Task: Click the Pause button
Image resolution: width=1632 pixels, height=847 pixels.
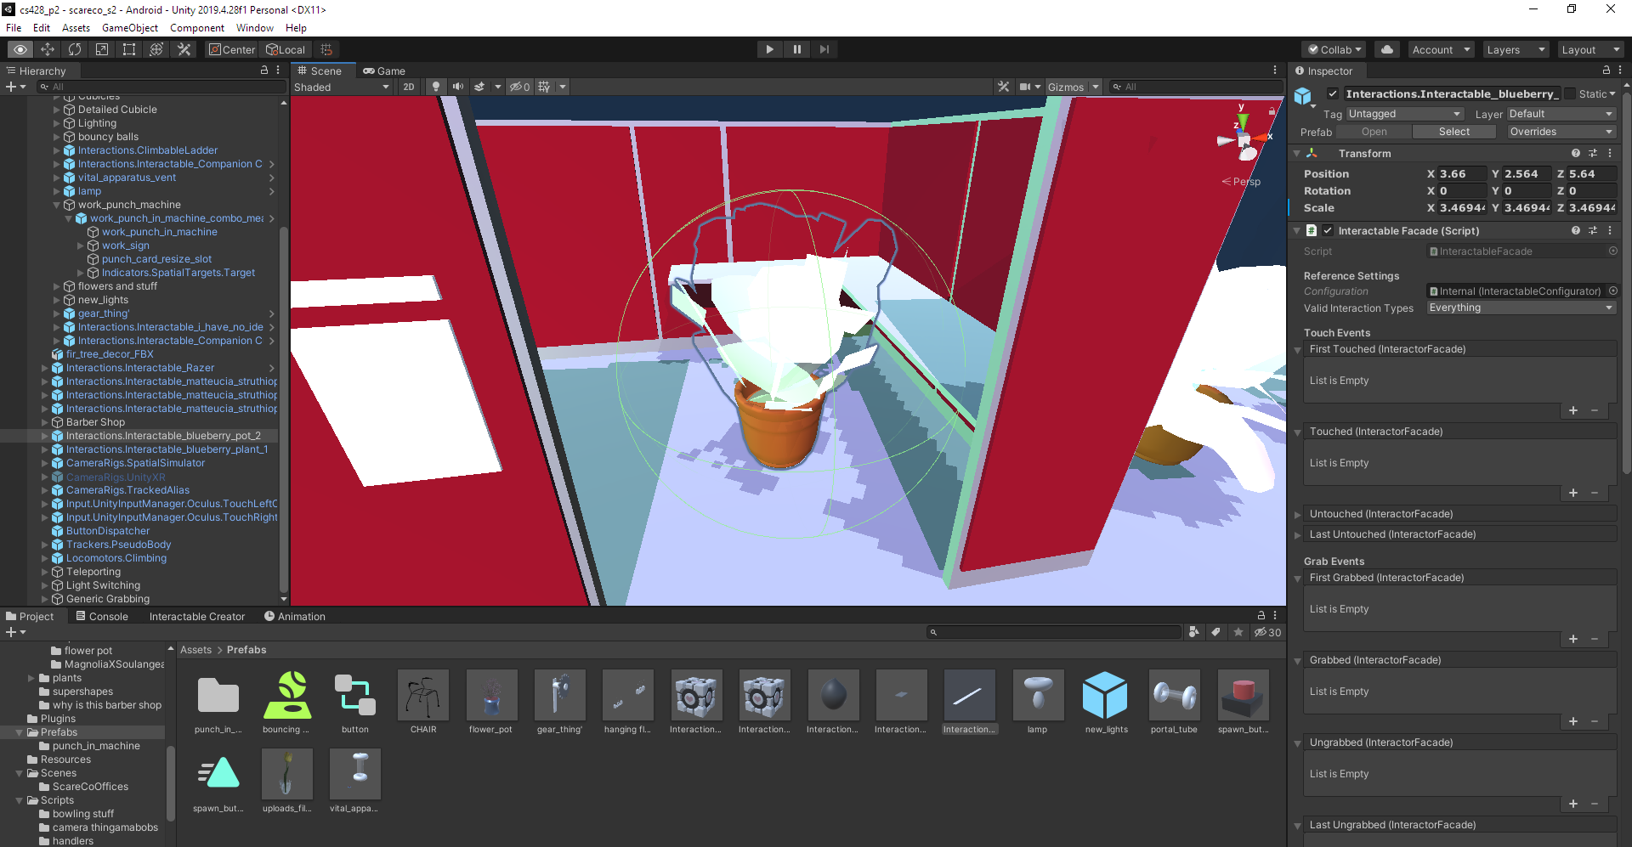Action: click(x=796, y=49)
